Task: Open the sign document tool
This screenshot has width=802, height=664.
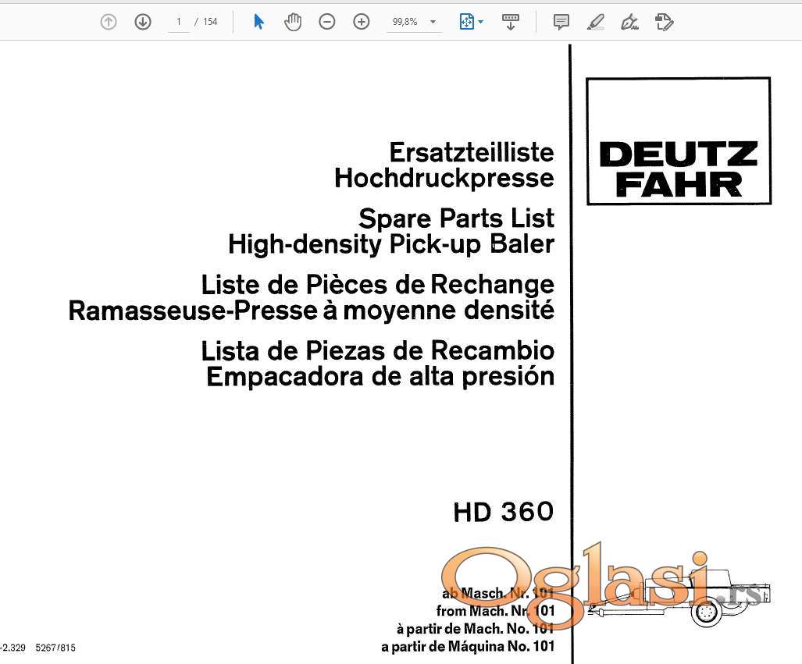Action: click(x=629, y=22)
